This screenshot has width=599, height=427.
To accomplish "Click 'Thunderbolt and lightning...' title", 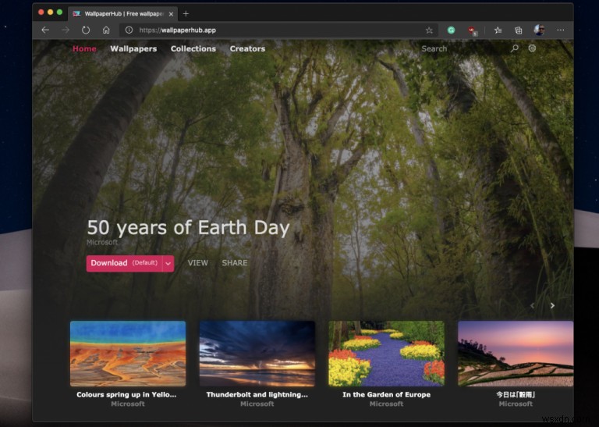I will coord(257,394).
